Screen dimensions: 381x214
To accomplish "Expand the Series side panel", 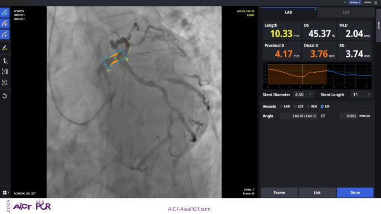I will click(378, 27).
